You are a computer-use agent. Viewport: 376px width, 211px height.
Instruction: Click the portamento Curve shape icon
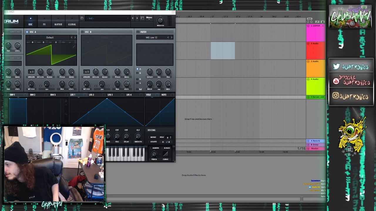pyautogui.click(x=166, y=154)
